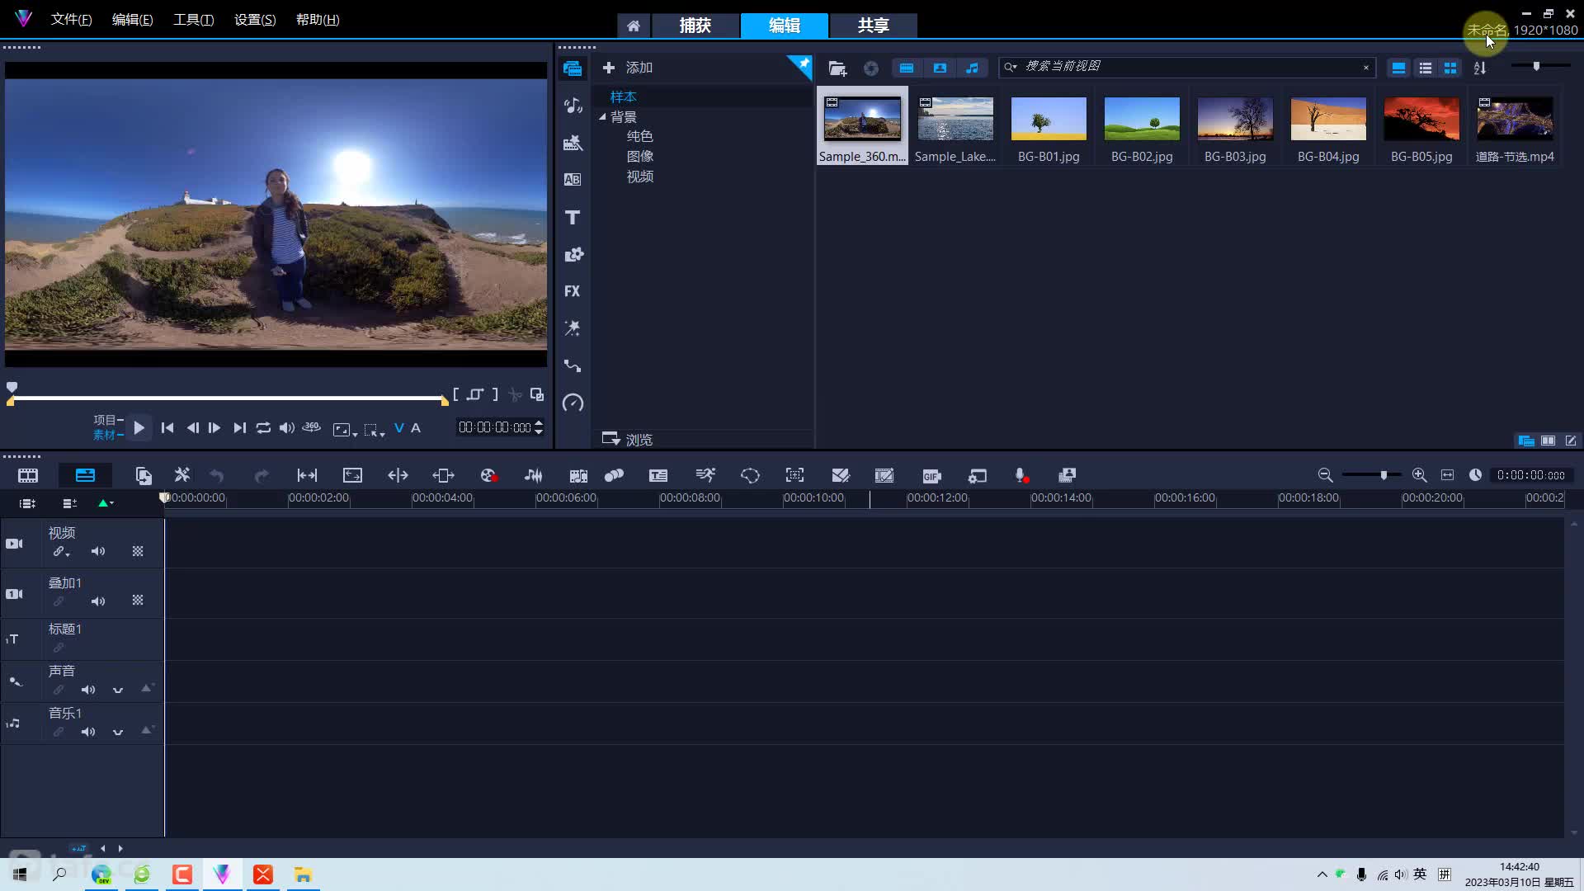Toggle the 360 video preview mode
This screenshot has width=1584, height=891.
click(311, 427)
